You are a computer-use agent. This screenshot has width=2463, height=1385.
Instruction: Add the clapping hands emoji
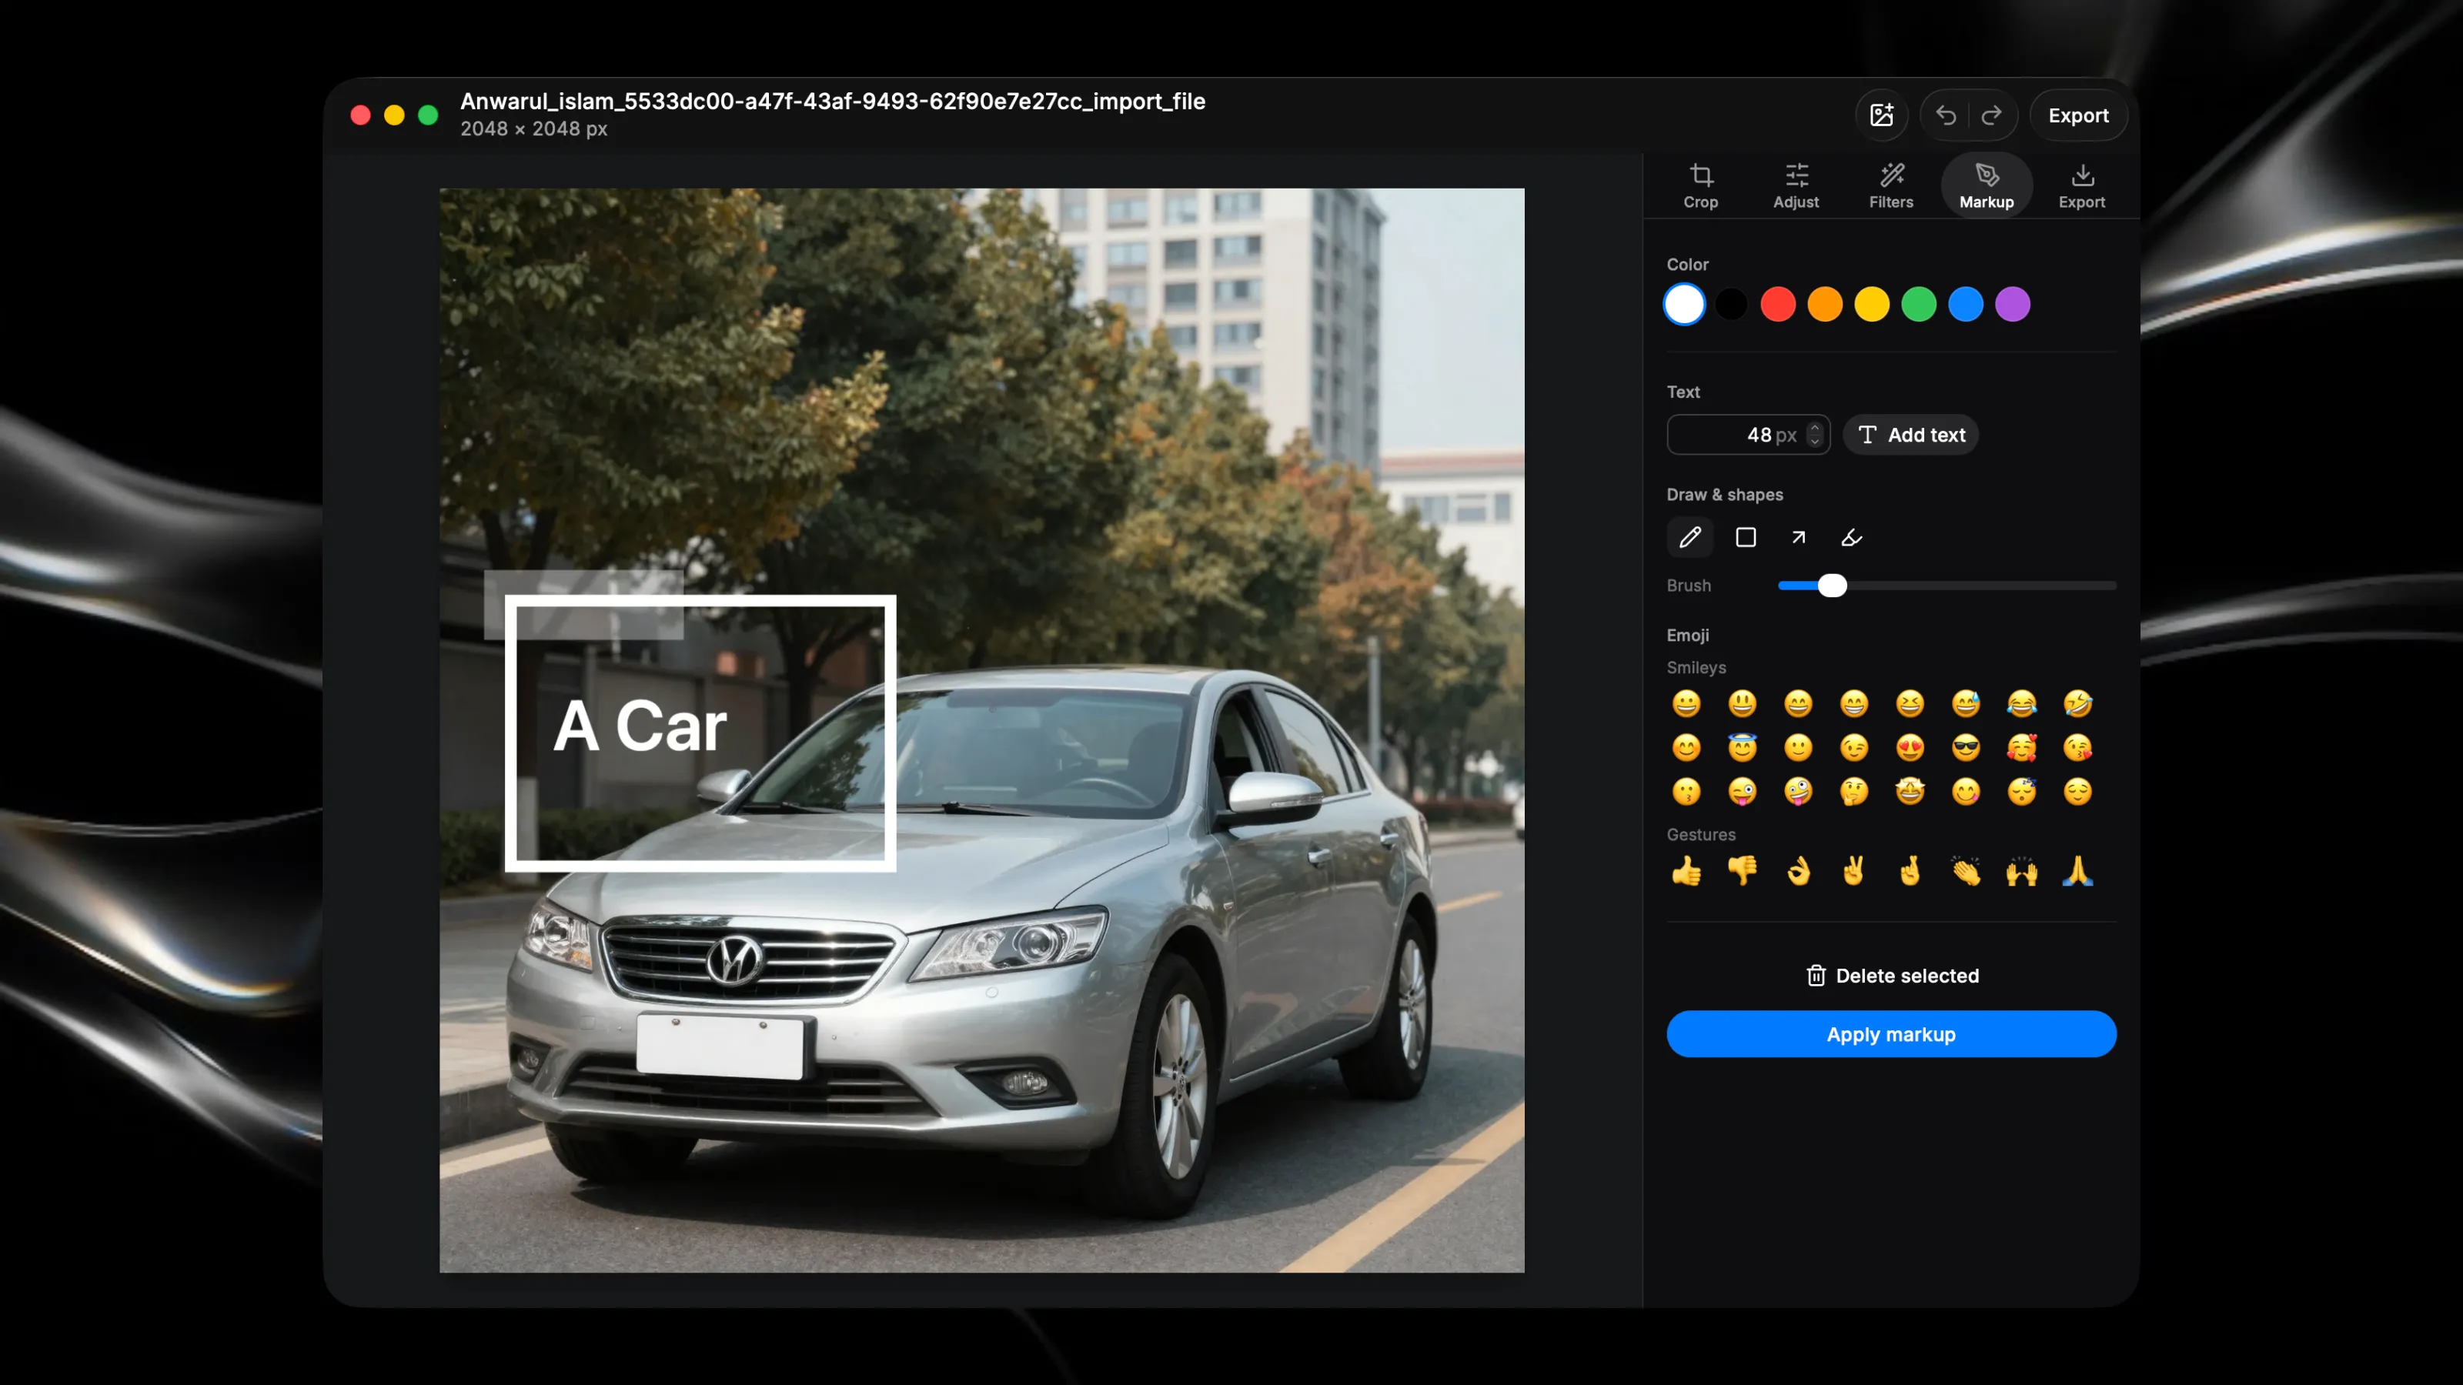click(1965, 871)
